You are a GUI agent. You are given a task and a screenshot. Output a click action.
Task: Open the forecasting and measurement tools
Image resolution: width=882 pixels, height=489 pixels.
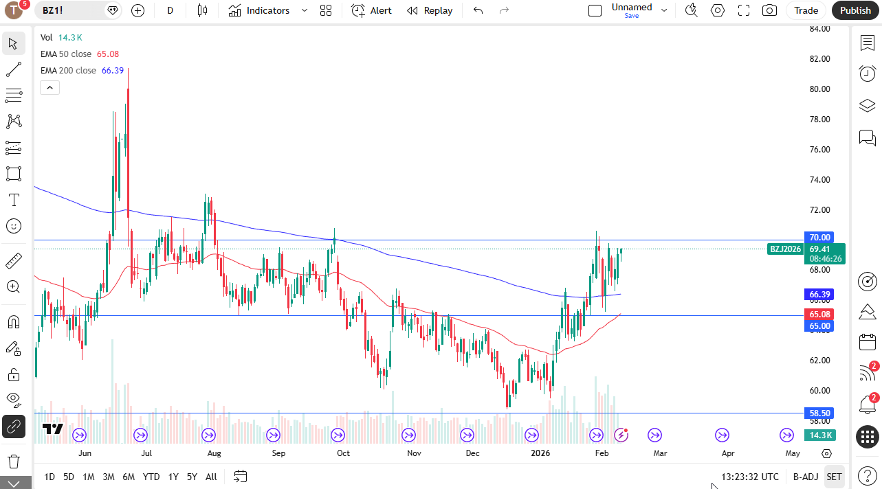[13, 148]
